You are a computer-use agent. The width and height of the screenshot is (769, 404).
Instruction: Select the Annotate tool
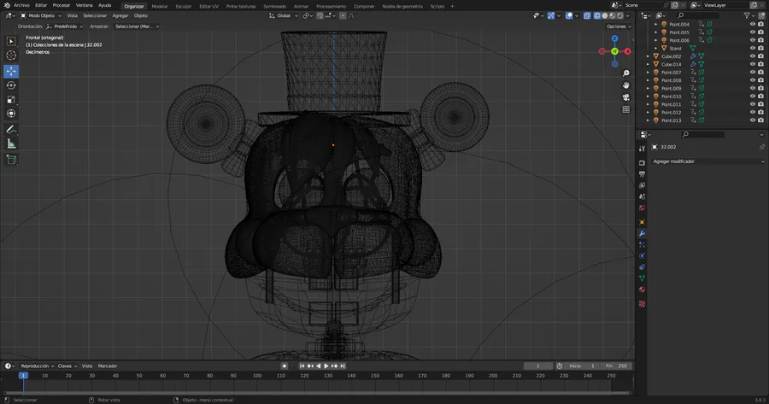point(11,130)
